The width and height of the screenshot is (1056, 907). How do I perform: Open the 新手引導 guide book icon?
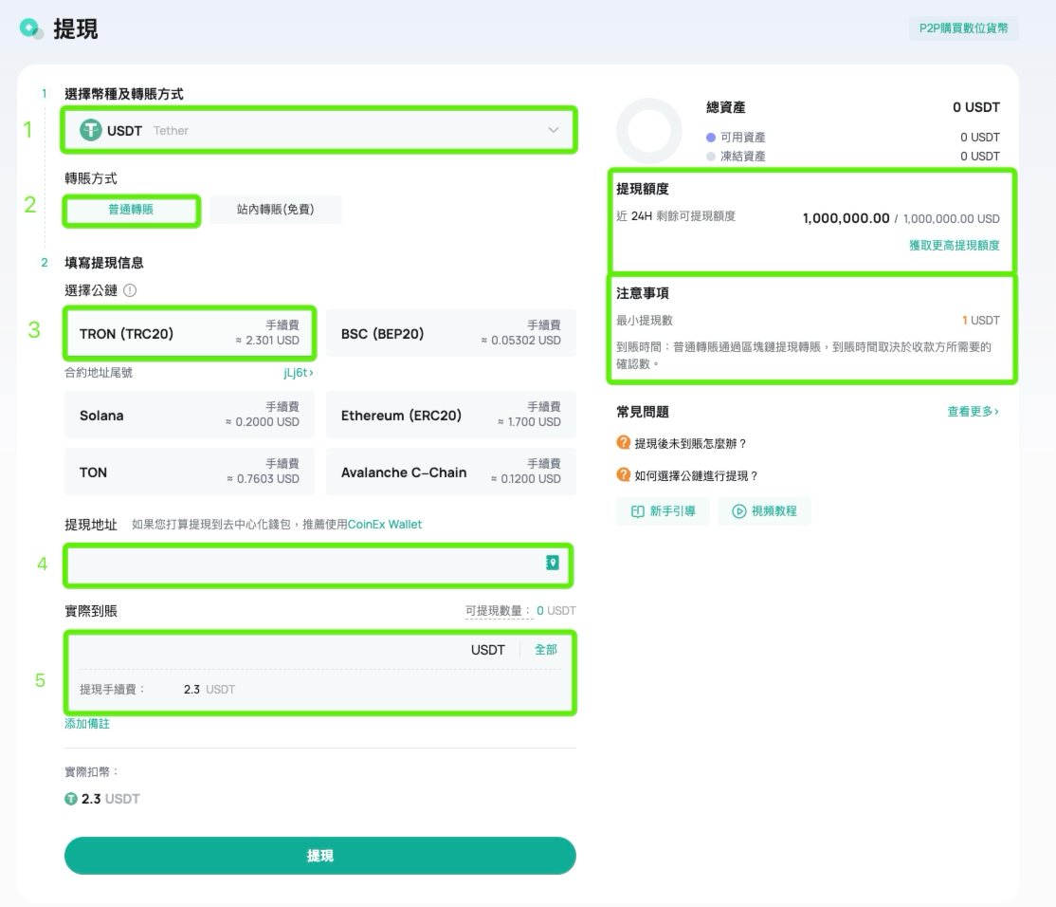637,511
